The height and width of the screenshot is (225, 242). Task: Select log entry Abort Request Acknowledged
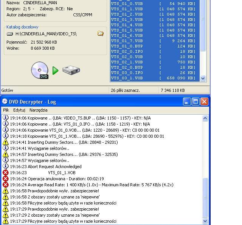(x=46, y=167)
